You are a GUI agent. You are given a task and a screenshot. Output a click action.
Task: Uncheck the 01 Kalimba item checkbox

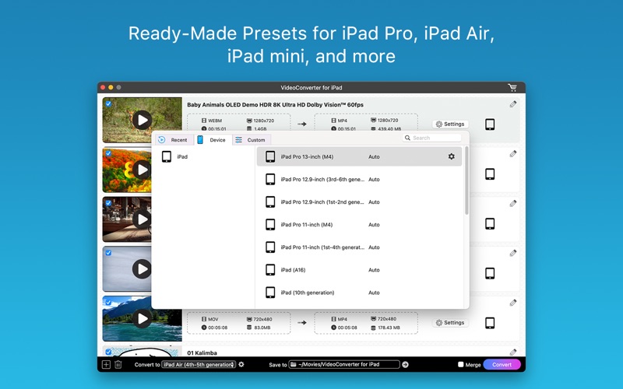[x=108, y=352]
